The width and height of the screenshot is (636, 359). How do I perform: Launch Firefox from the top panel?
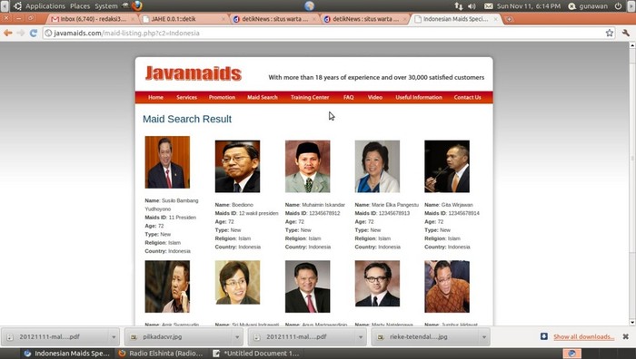pos(136,5)
